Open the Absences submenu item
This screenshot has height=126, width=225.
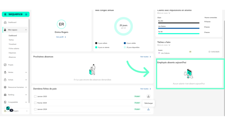(x=12, y=57)
